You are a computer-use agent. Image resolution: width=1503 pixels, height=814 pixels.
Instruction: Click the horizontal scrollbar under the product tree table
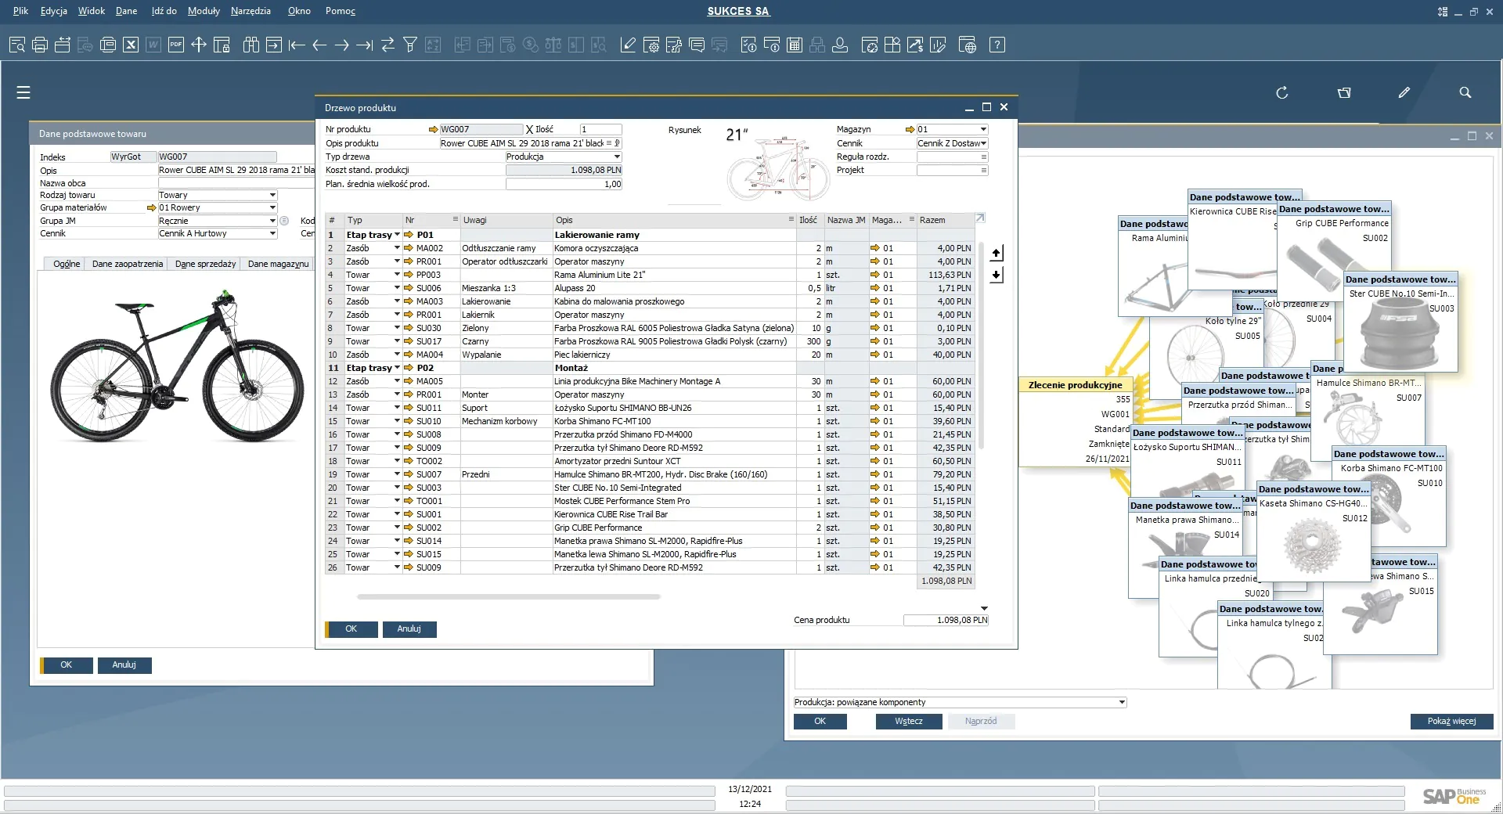(509, 596)
